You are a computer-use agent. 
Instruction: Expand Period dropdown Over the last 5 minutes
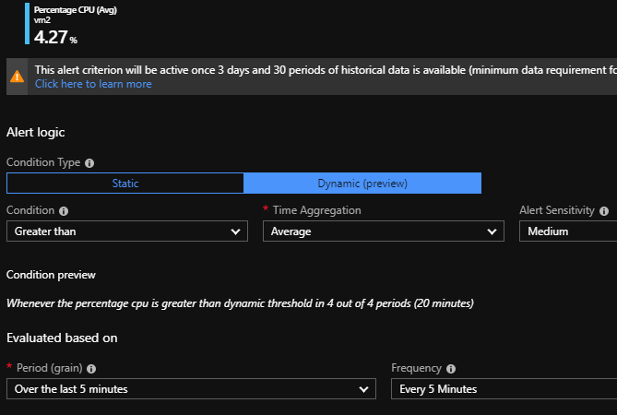[x=191, y=389]
